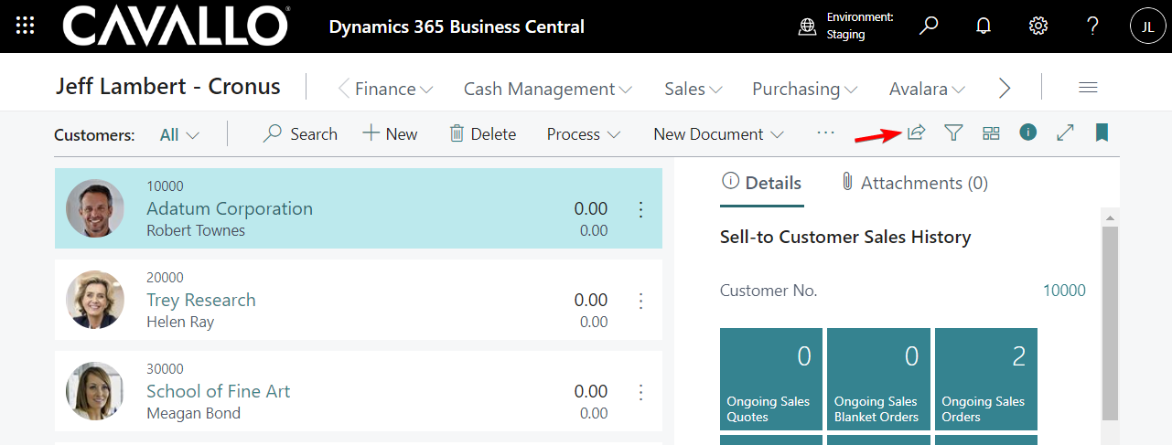
Task: Open the Sales navigation menu
Action: [x=693, y=89]
